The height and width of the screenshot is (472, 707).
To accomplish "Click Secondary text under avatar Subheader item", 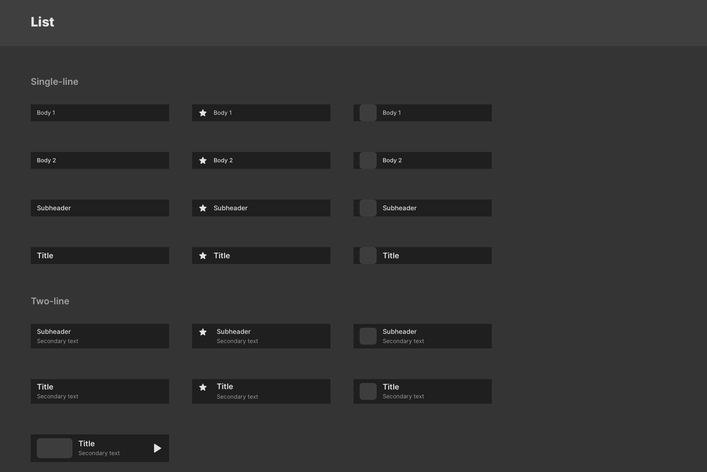I will pos(403,341).
